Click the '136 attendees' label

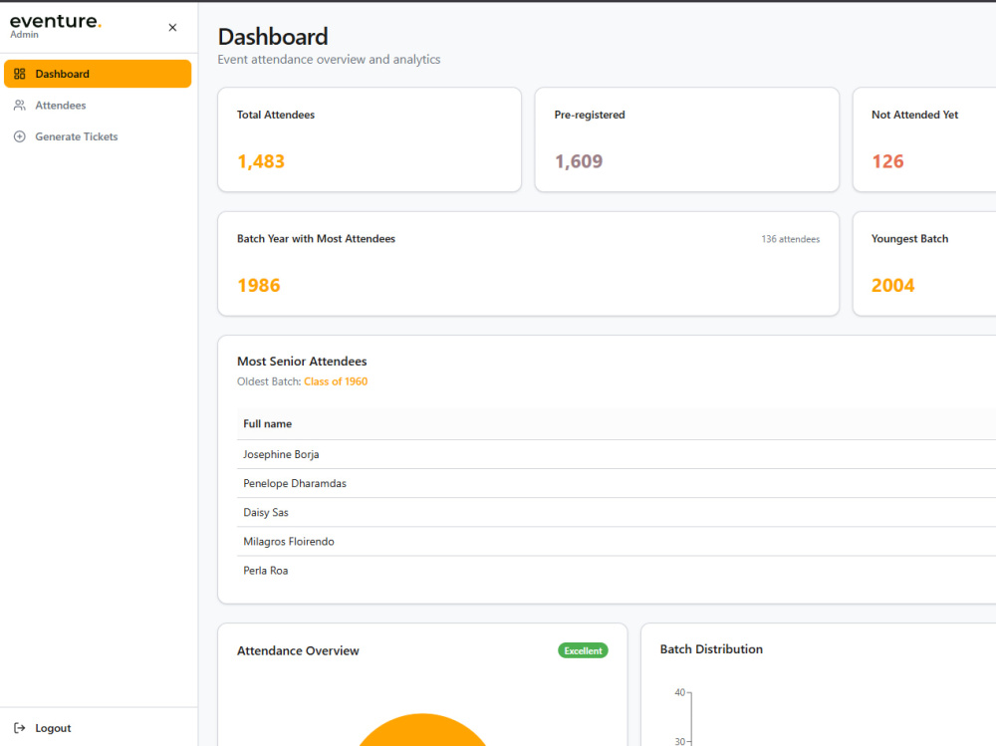click(790, 240)
